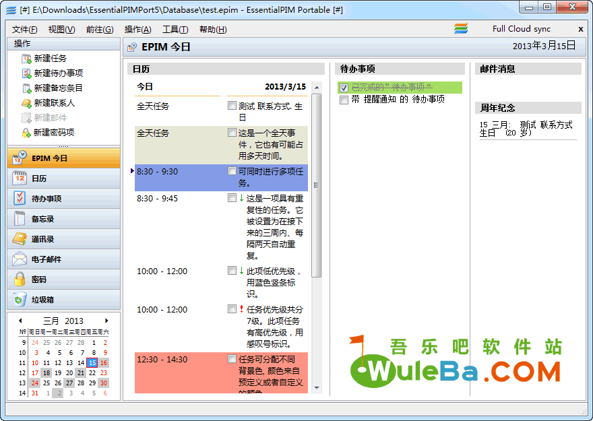This screenshot has width=593, height=421.
Task: Close the Full Cloud sync bar
Action: tap(581, 29)
